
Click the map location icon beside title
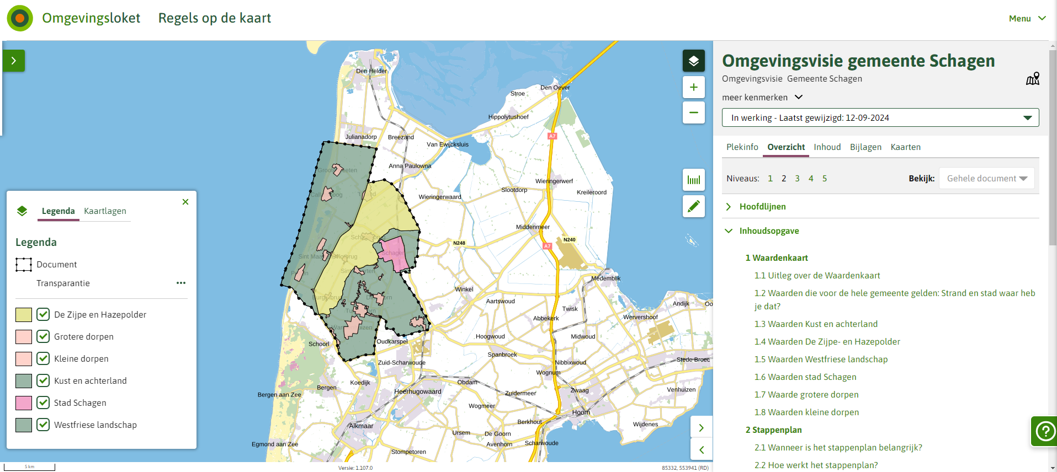(1032, 79)
